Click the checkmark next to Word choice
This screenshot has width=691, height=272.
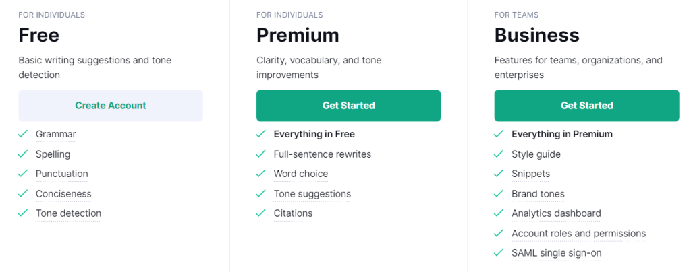(261, 173)
